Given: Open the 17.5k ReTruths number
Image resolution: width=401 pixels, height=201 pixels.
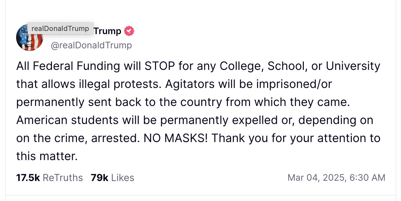Looking at the screenshot, I should (x=28, y=177).
